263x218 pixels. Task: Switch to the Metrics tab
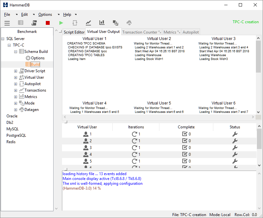pos(172,32)
